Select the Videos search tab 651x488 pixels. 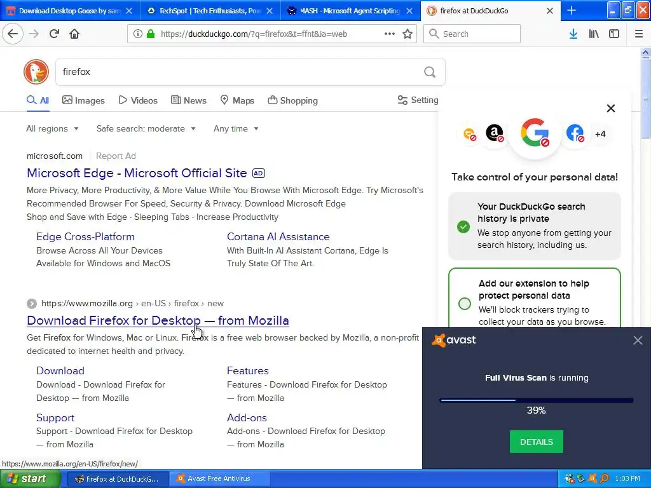138,100
